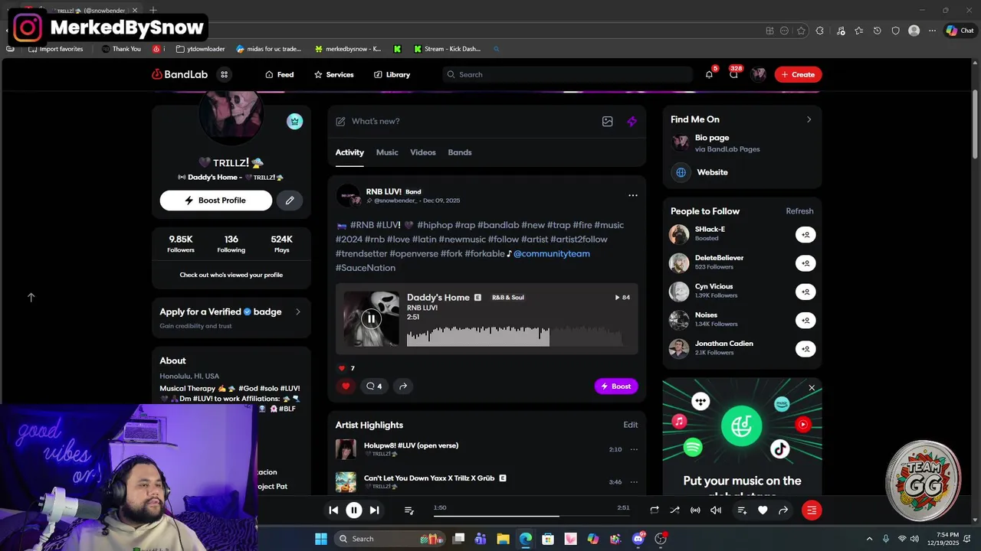This screenshot has width=981, height=551.
Task: Unlike the RNB LUV! post heart
Action: click(346, 386)
